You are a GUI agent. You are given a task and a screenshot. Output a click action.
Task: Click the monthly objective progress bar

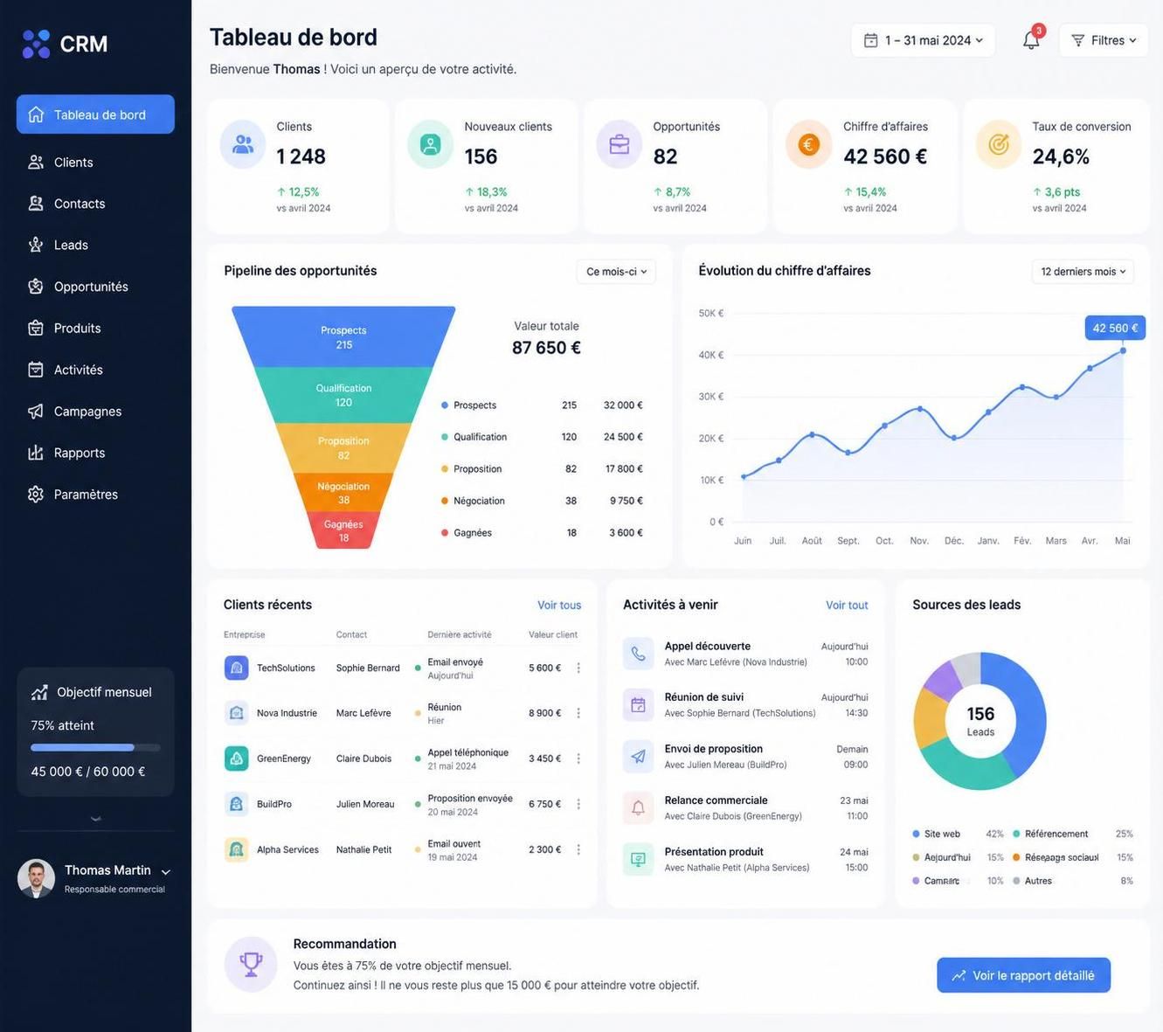[95, 748]
